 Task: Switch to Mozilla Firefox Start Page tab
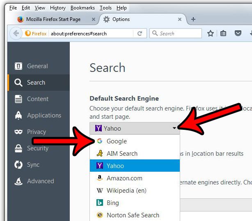53,19
